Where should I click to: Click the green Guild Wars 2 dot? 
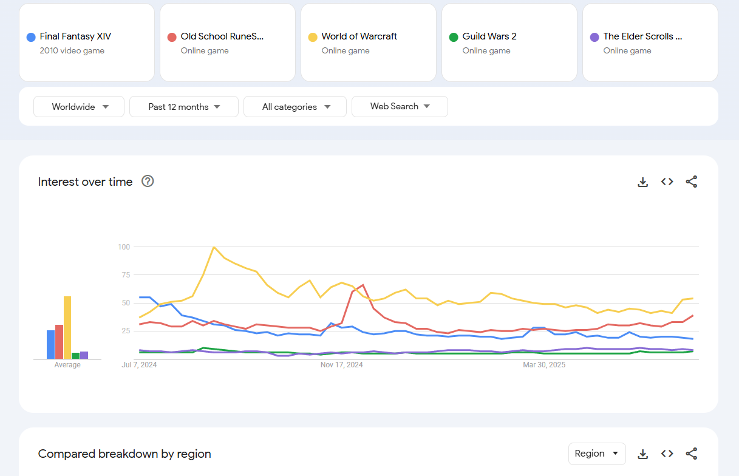pyautogui.click(x=454, y=37)
